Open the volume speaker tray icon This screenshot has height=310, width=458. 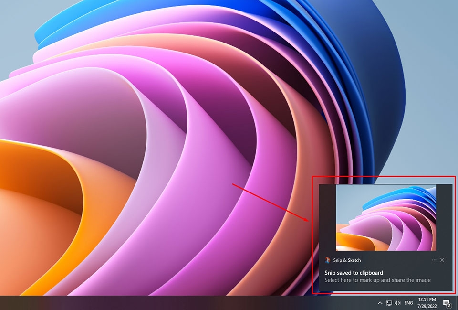click(x=397, y=303)
